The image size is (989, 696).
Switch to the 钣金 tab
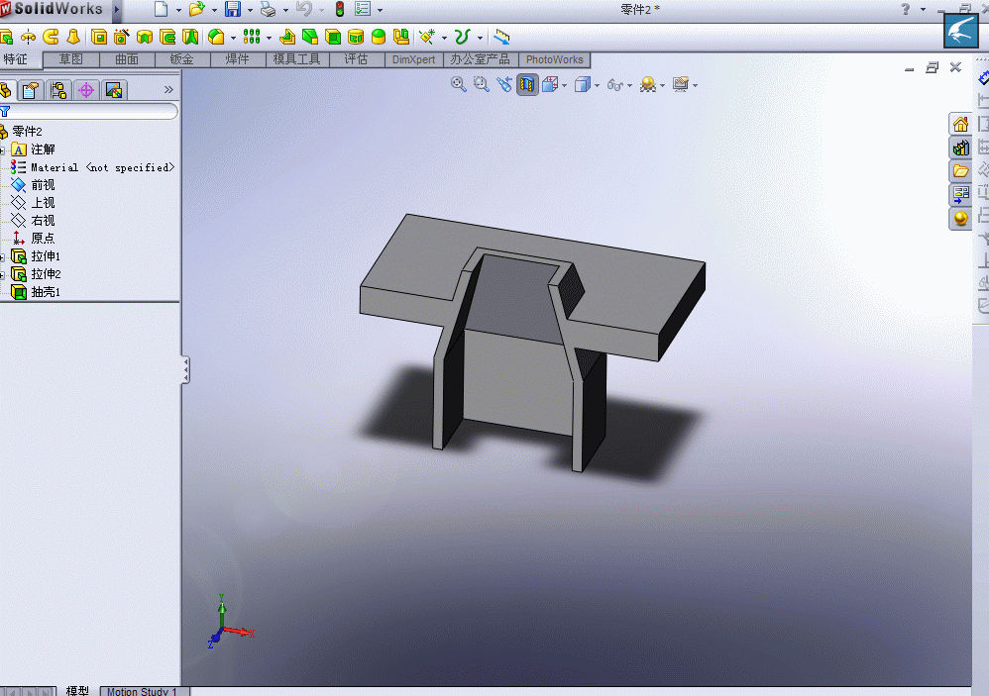tap(181, 59)
